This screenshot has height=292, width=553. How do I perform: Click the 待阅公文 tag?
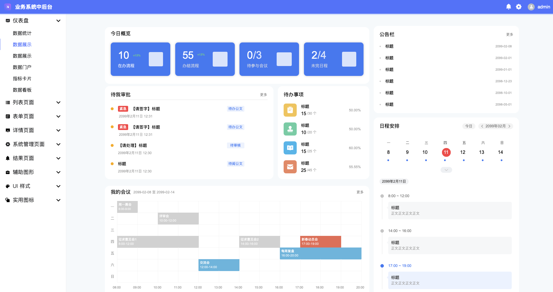click(235, 164)
